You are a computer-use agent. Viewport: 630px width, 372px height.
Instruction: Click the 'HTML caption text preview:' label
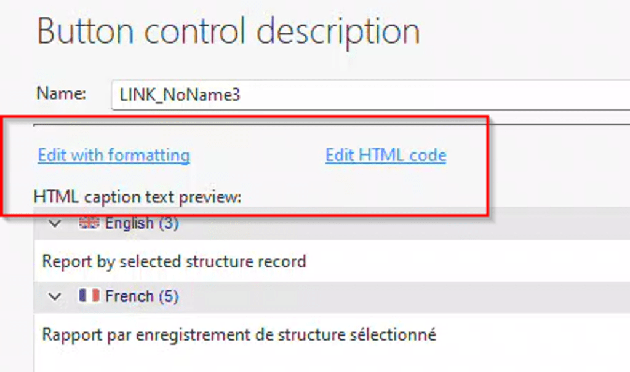tap(138, 197)
